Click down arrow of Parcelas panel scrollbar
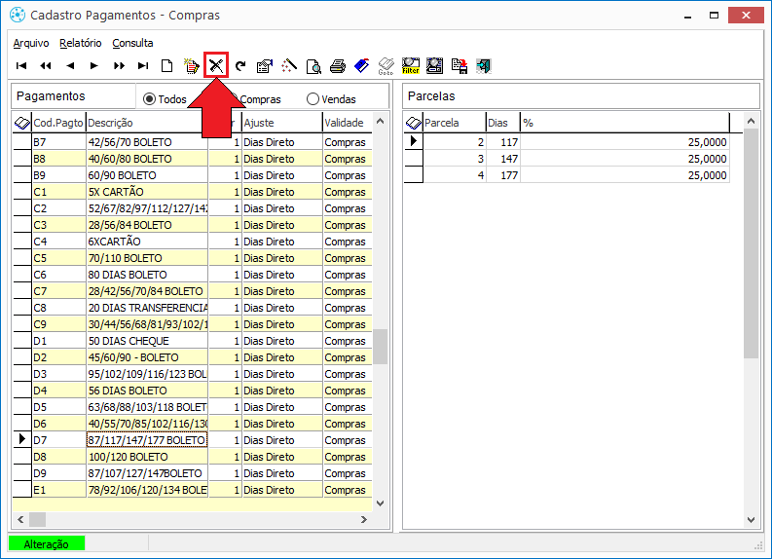Viewport: 772px width, 559px height. pyautogui.click(x=751, y=520)
